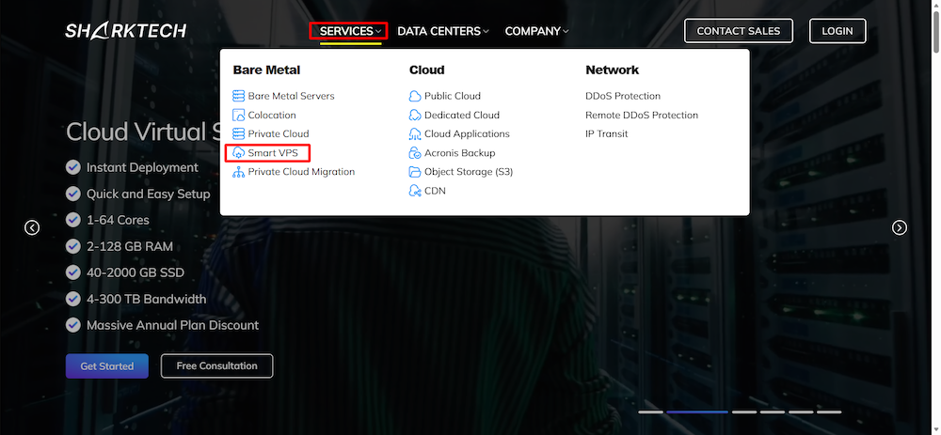The width and height of the screenshot is (941, 435).
Task: Click the Massive Annual Plan Discount text
Action: 173,325
